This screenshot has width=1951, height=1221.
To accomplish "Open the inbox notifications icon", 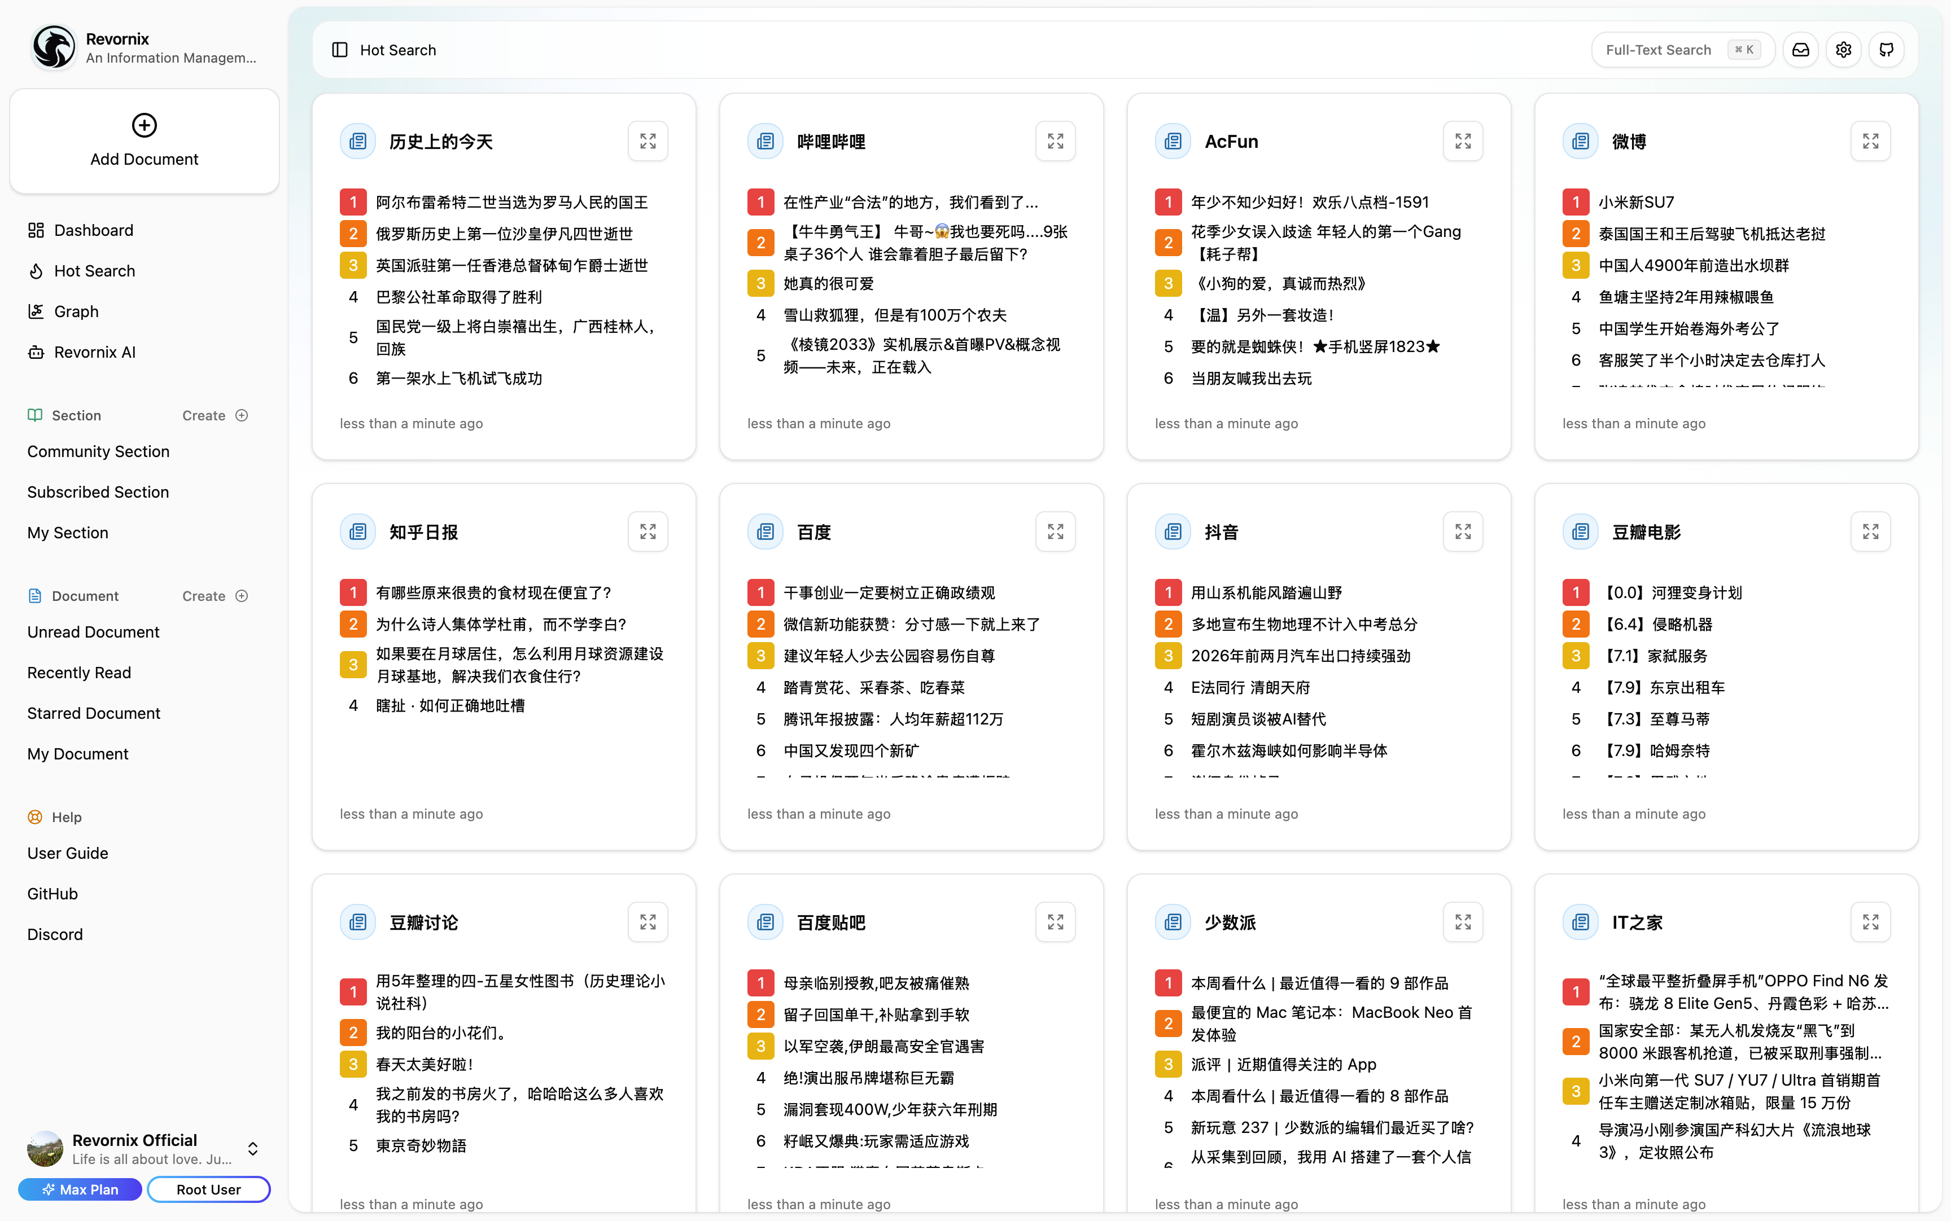I will pos(1801,50).
